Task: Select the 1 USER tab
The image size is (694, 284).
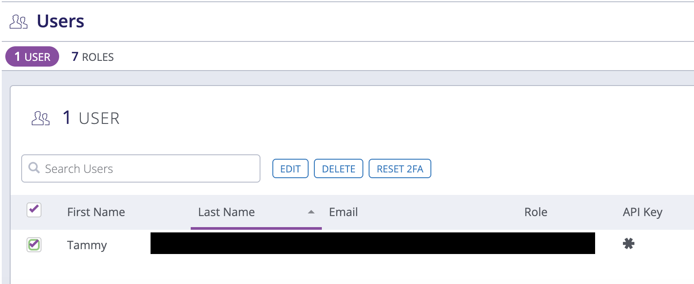Action: [32, 56]
